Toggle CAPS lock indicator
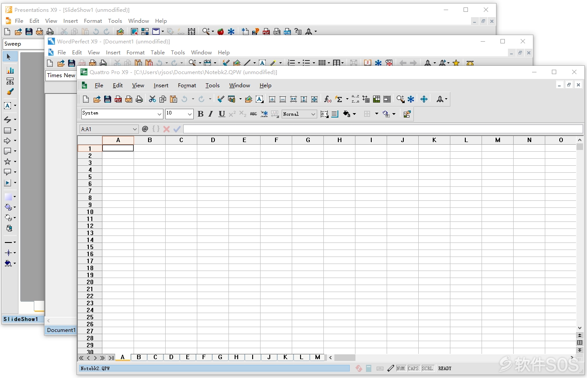Image resolution: width=587 pixels, height=378 pixels. 413,368
